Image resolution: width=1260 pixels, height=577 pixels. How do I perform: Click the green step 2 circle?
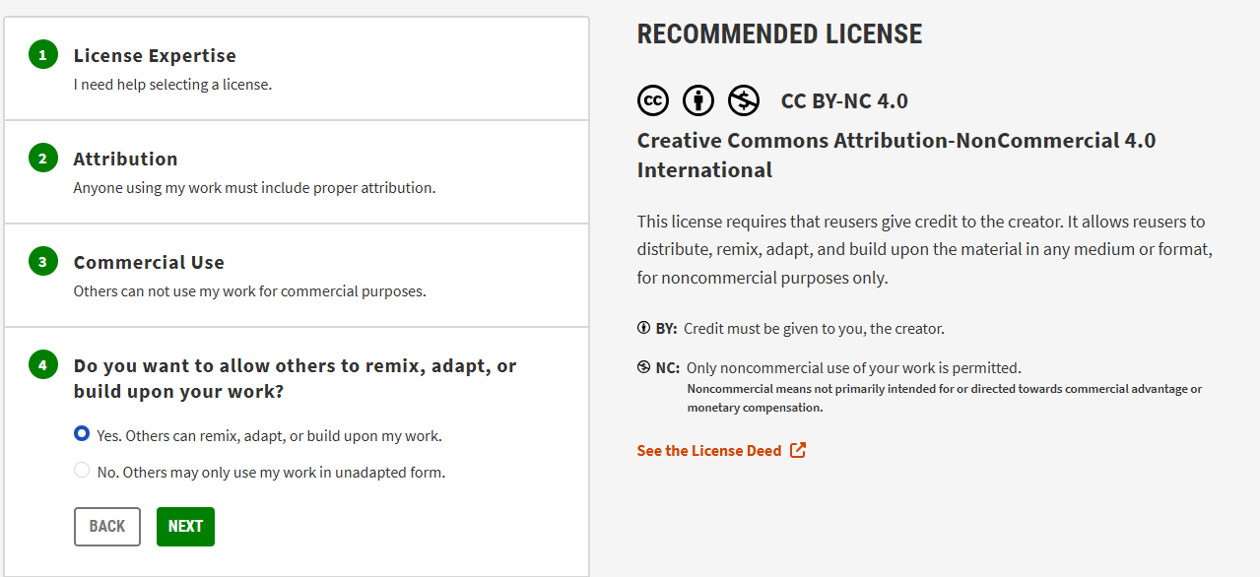pos(42,158)
